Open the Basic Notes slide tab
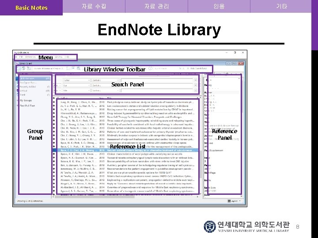 tap(31, 7)
